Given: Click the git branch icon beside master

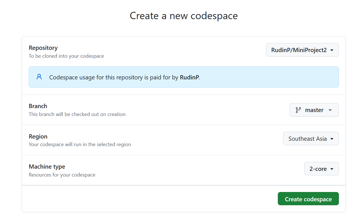Looking at the screenshot, I should pyautogui.click(x=298, y=110).
